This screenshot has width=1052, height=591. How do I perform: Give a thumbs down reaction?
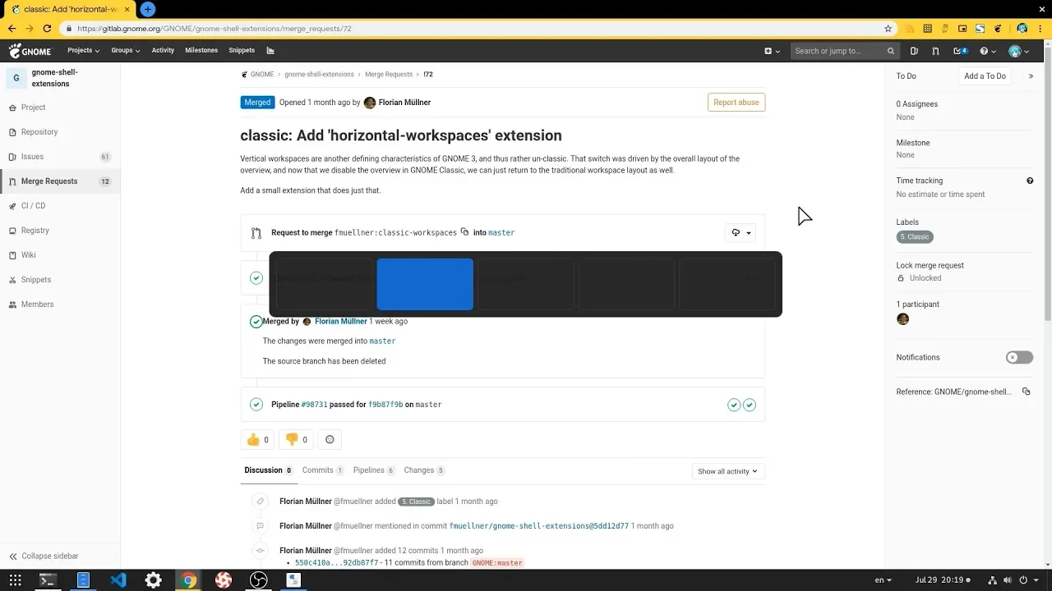296,440
